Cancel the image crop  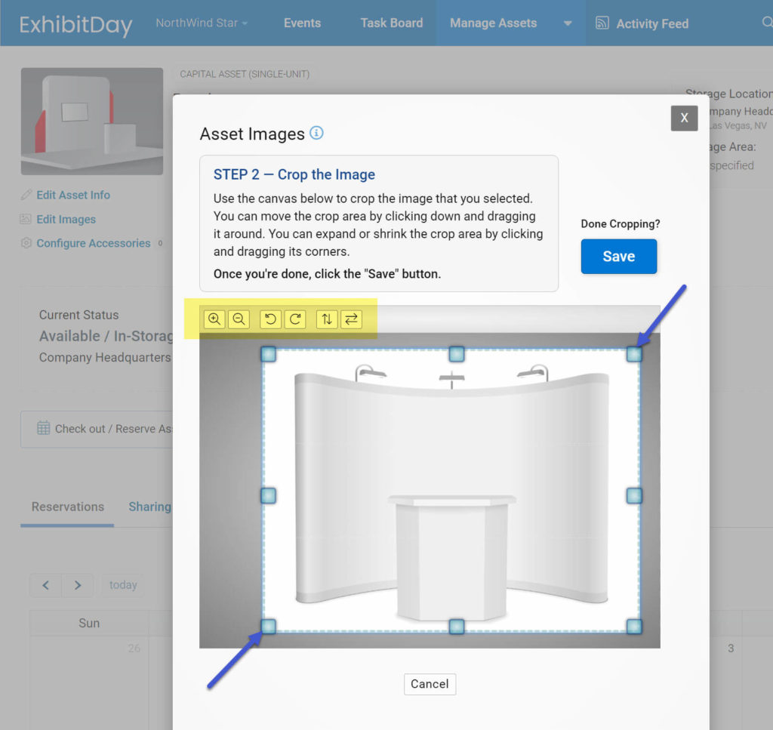coord(430,684)
